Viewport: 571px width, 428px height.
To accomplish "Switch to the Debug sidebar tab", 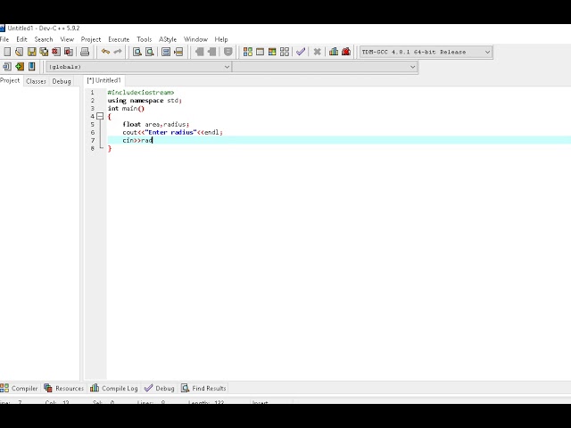I will (x=62, y=81).
